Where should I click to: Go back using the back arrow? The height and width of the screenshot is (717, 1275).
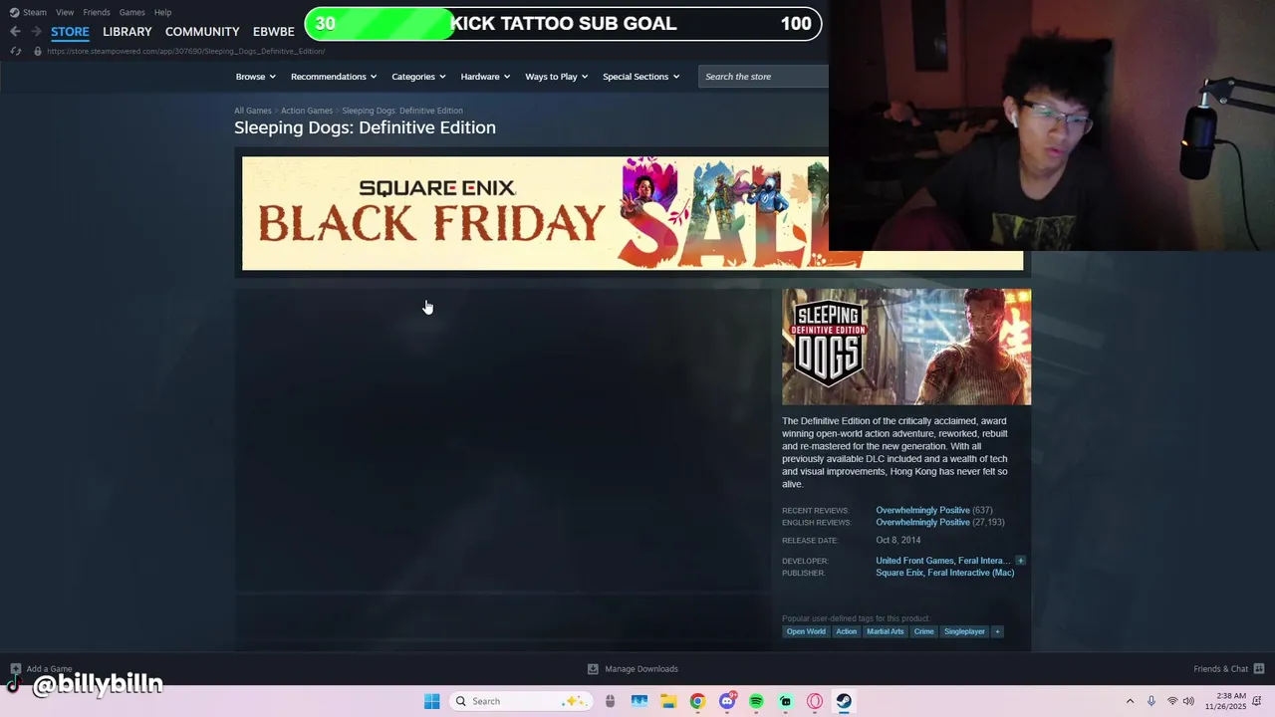15,32
